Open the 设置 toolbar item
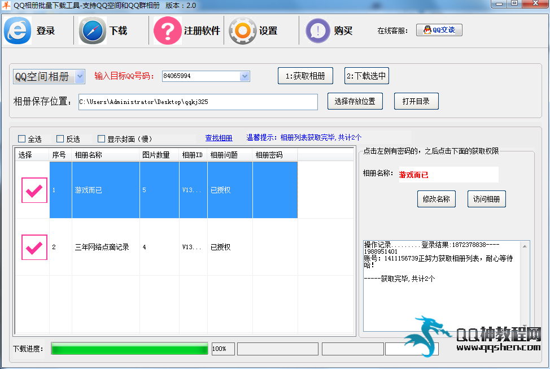 [x=268, y=31]
